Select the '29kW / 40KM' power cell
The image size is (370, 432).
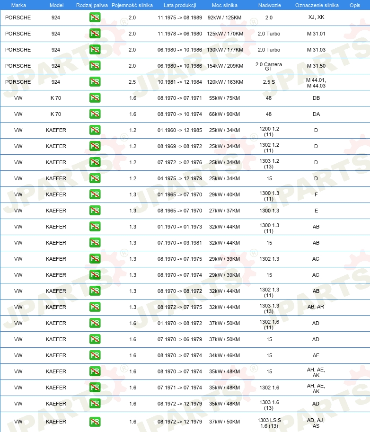point(224,194)
